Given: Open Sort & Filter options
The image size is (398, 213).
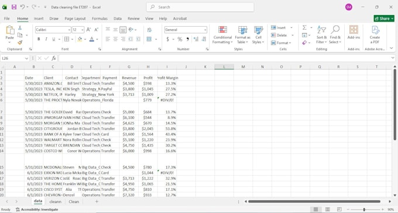Looking at the screenshot, I should click(321, 35).
